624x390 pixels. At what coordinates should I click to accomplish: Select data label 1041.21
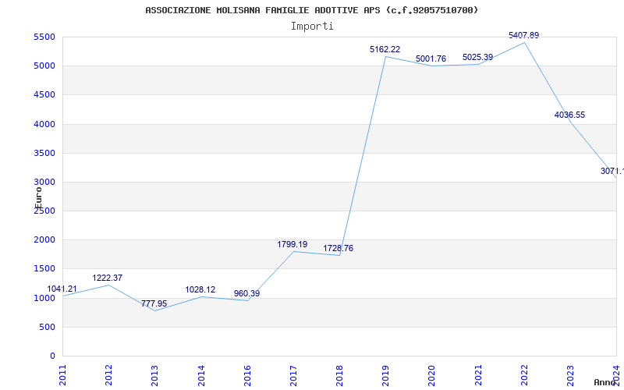pos(62,289)
